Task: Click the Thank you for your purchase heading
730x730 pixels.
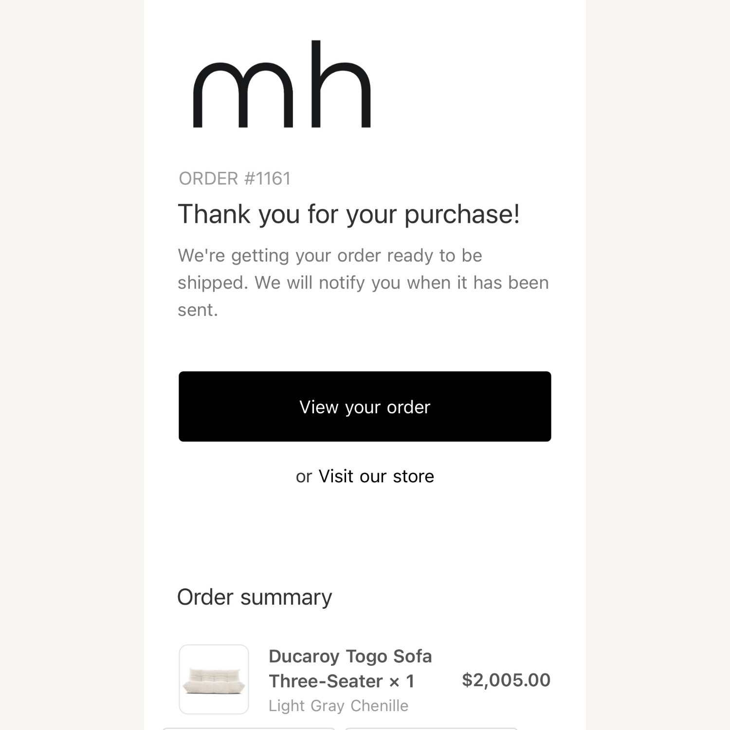Action: [348, 214]
